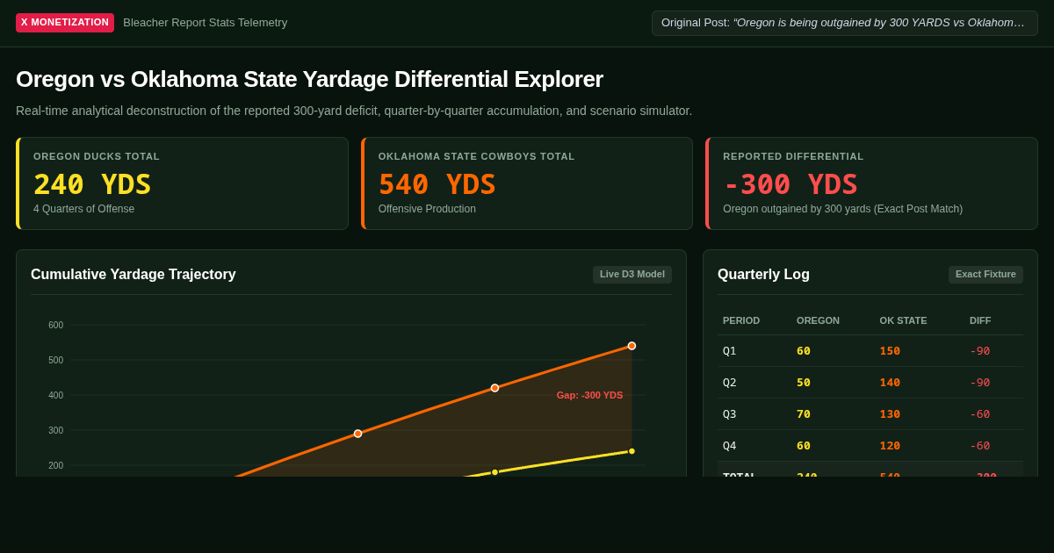This screenshot has height=553, width=1054.
Task: Click the Quarterly Log title
Action: [763, 275]
